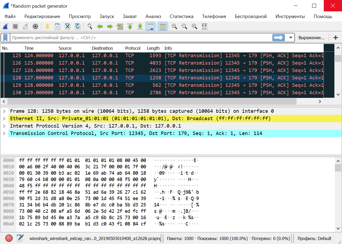Viewport: 342px width, 244px height.
Task: Click the display filter input field
Action: pos(141,38)
